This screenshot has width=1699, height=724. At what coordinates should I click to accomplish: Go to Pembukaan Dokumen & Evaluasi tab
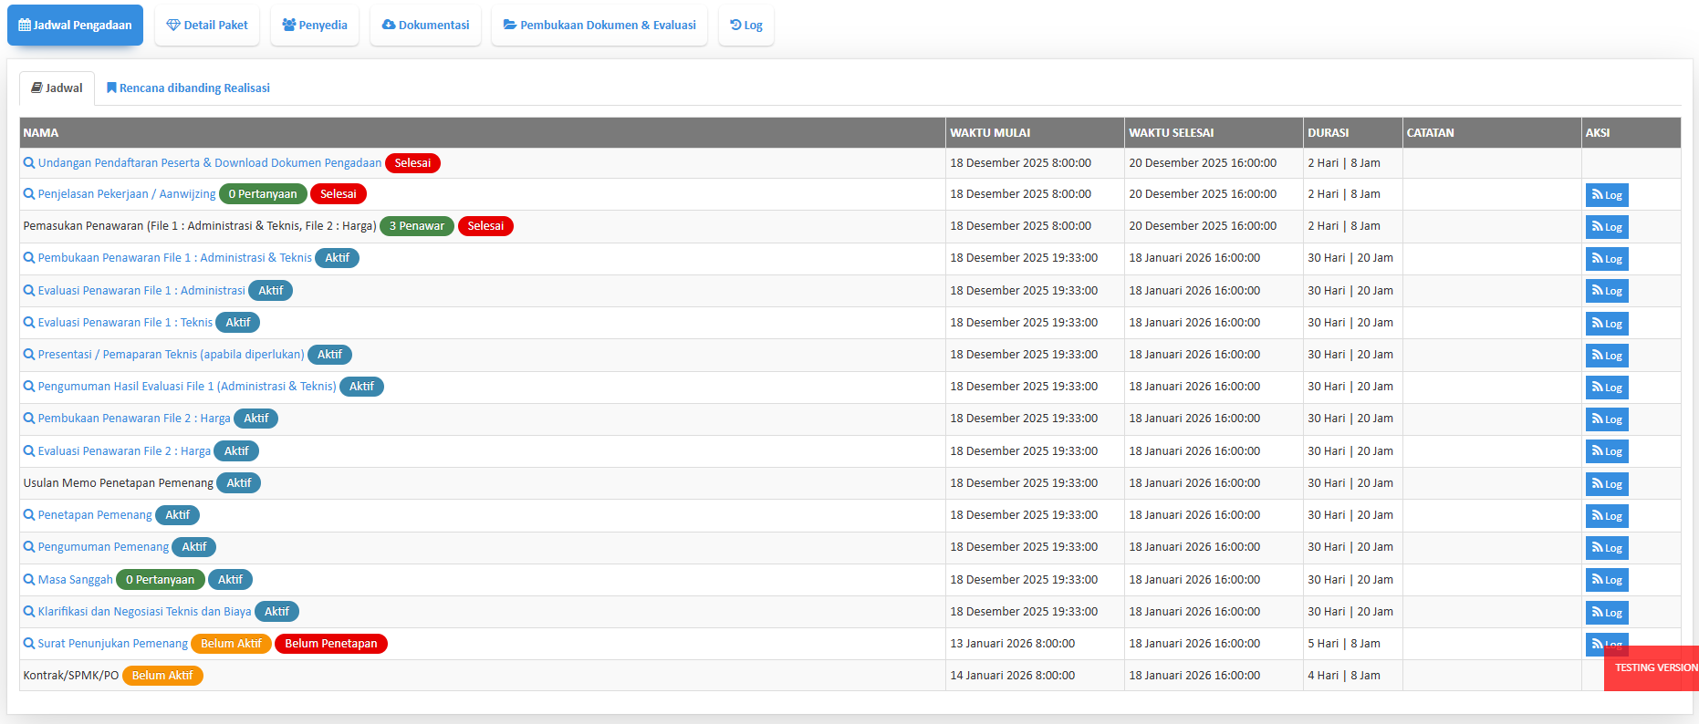pyautogui.click(x=599, y=26)
